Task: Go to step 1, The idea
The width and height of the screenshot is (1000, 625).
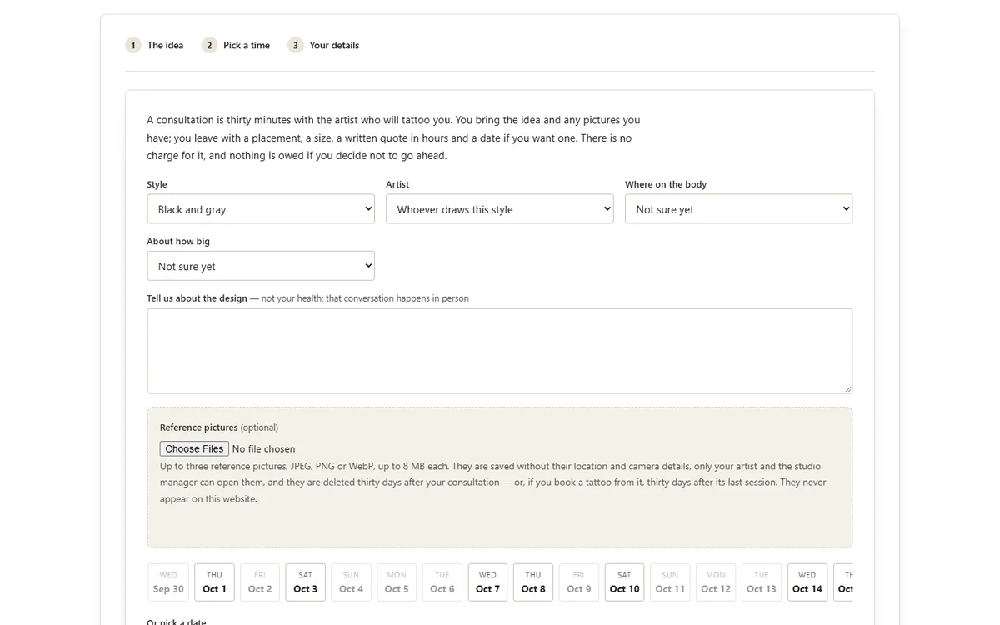Action: coord(155,45)
